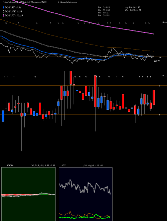Image resolution: width=167 pixels, height=221 pixels.
Task: Click the magenta DOW PT legend swatch
Action: click(3, 15)
